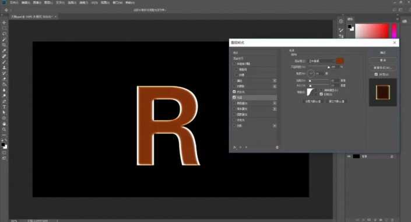Open the first menu in the menu bar
This screenshot has height=222, width=411.
pyautogui.click(x=14, y=2)
